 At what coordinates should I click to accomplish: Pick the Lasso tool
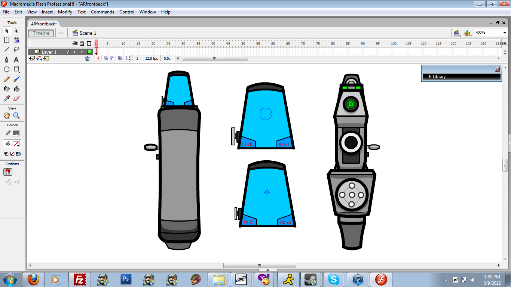point(16,50)
